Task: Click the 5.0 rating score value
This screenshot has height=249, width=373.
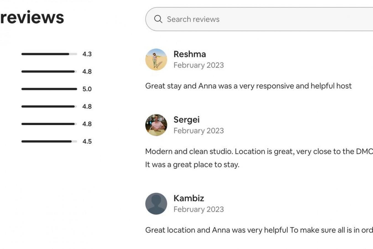Action: coord(87,89)
